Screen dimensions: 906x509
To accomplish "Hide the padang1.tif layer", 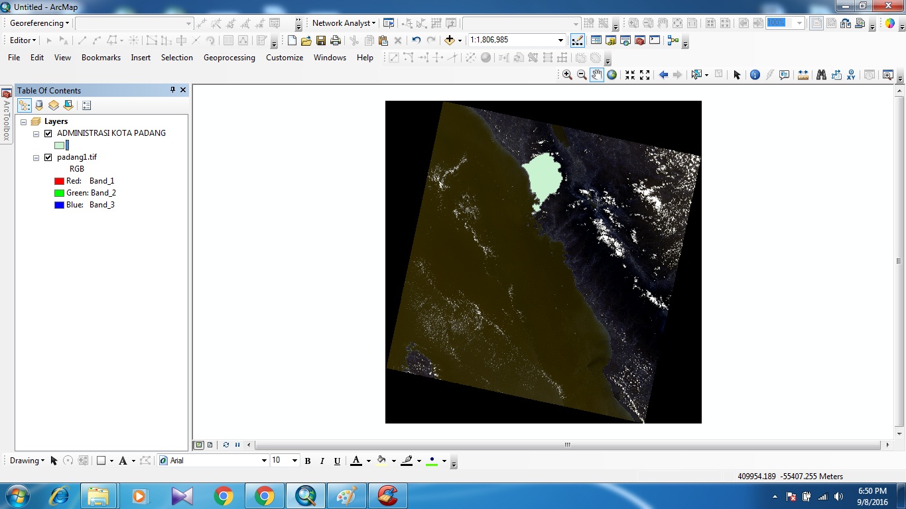I will [x=48, y=157].
